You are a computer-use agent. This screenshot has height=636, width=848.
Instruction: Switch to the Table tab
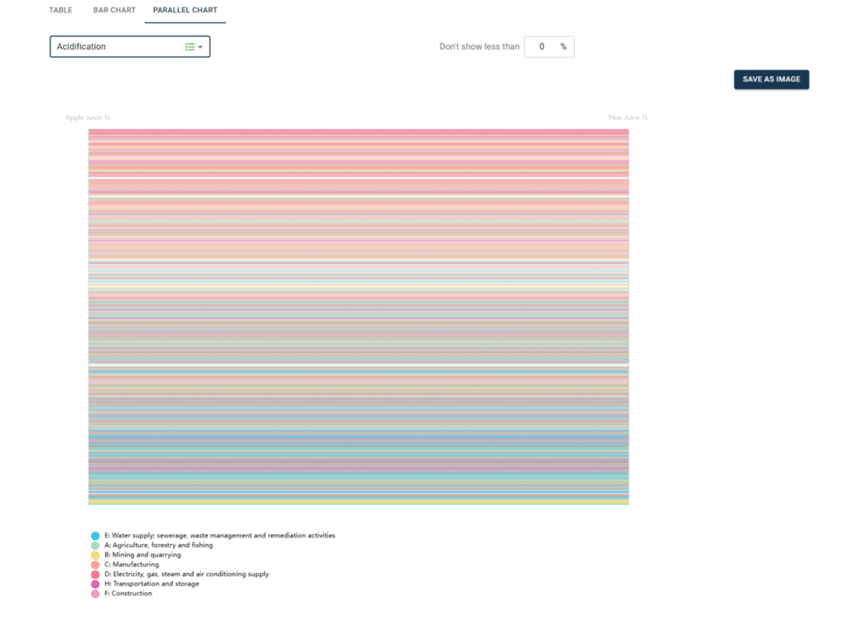(x=60, y=11)
